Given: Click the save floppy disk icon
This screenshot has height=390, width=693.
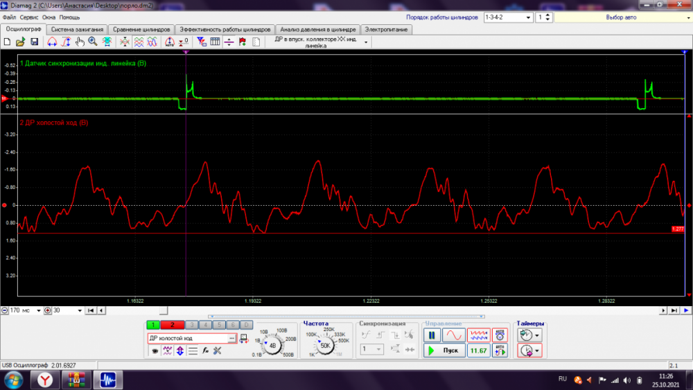Looking at the screenshot, I should [33, 42].
